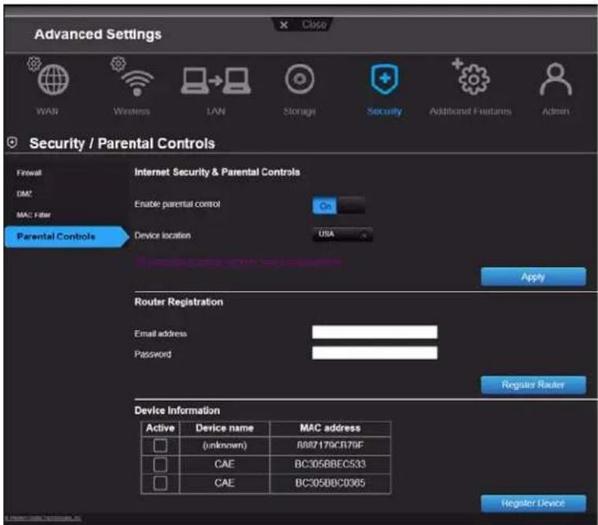
Task: Open the WAN settings globe icon
Action: 53,79
